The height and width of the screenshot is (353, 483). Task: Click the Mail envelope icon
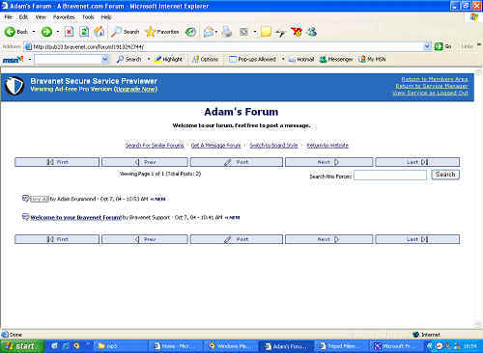tap(209, 32)
